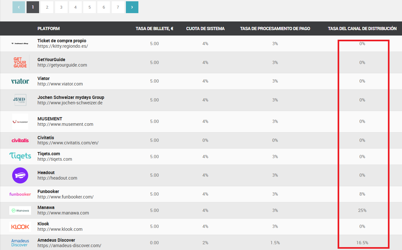This screenshot has width=402, height=250.
Task: Select the Viator platform name
Action: pyautogui.click(x=44, y=78)
